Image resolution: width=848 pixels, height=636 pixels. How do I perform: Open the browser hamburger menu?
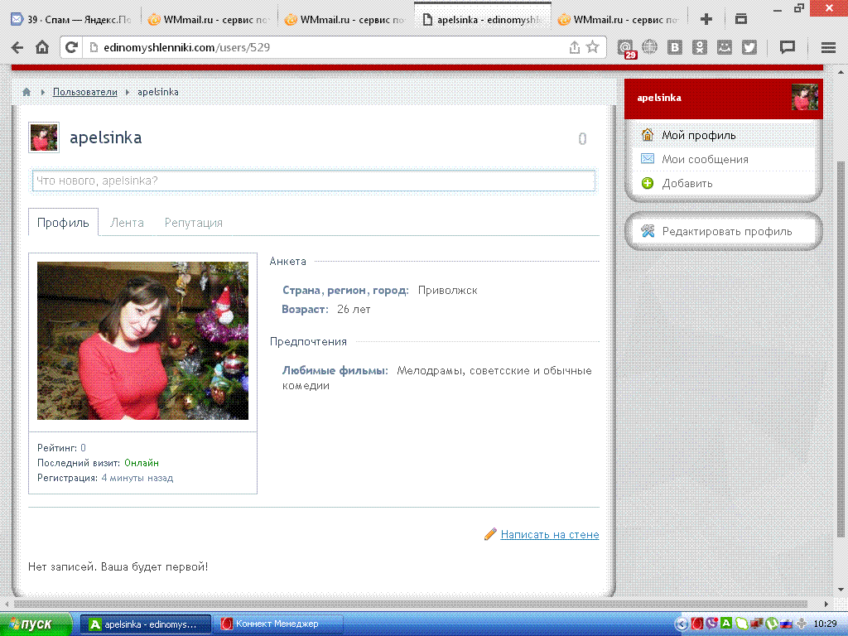[828, 47]
